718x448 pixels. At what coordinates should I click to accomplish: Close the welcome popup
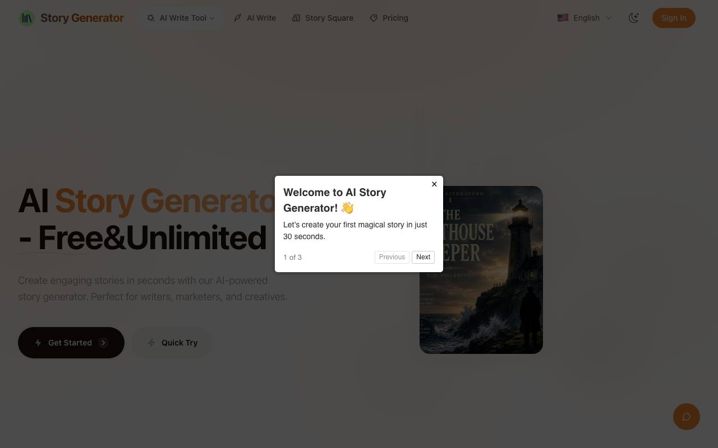click(x=434, y=184)
